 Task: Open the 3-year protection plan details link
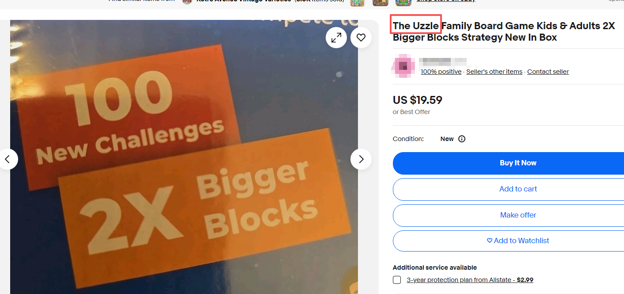point(470,280)
